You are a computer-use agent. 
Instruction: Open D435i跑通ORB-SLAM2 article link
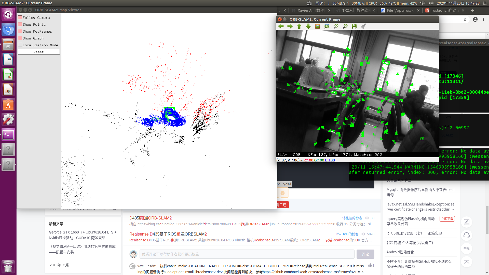151,218
